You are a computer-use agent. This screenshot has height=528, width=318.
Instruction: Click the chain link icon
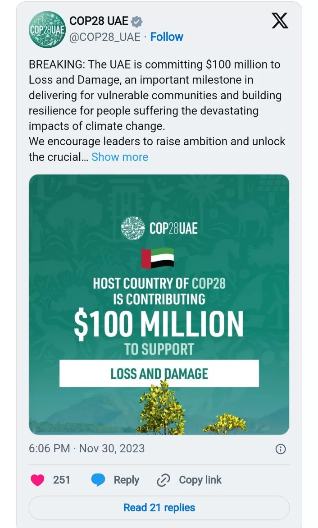(x=163, y=481)
